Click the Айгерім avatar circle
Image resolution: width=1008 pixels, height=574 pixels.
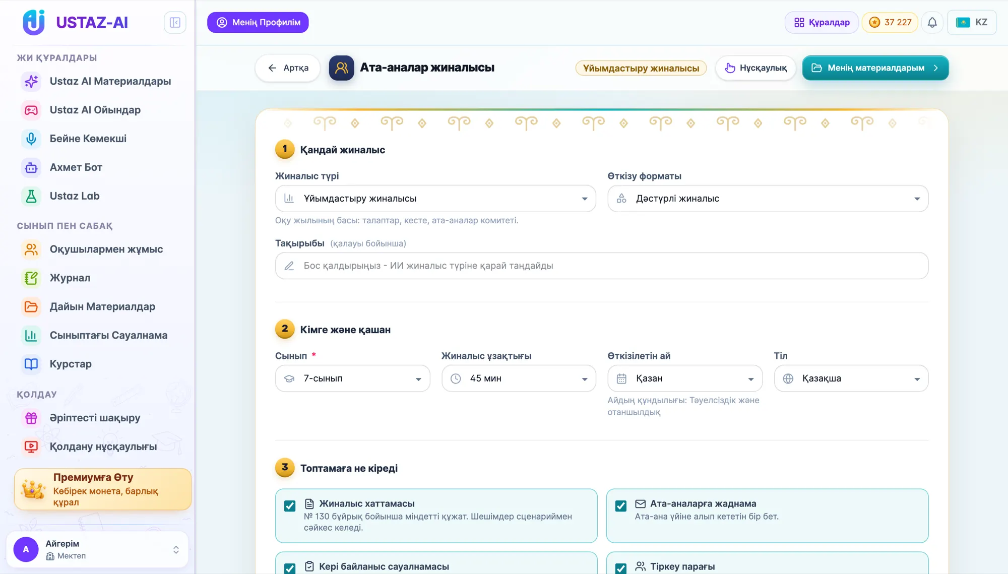tap(26, 549)
